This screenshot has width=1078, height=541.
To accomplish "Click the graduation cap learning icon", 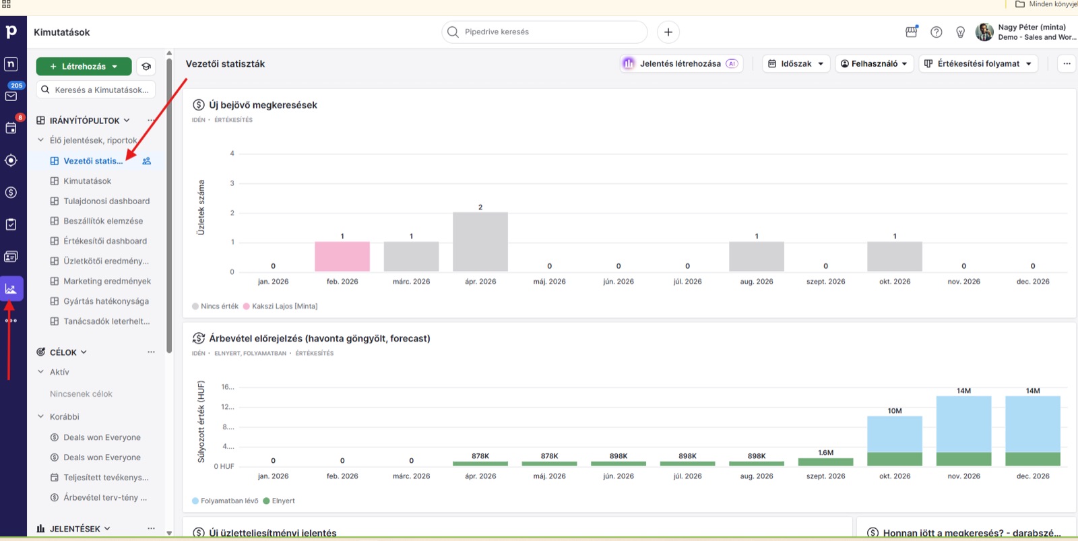I will (x=146, y=67).
